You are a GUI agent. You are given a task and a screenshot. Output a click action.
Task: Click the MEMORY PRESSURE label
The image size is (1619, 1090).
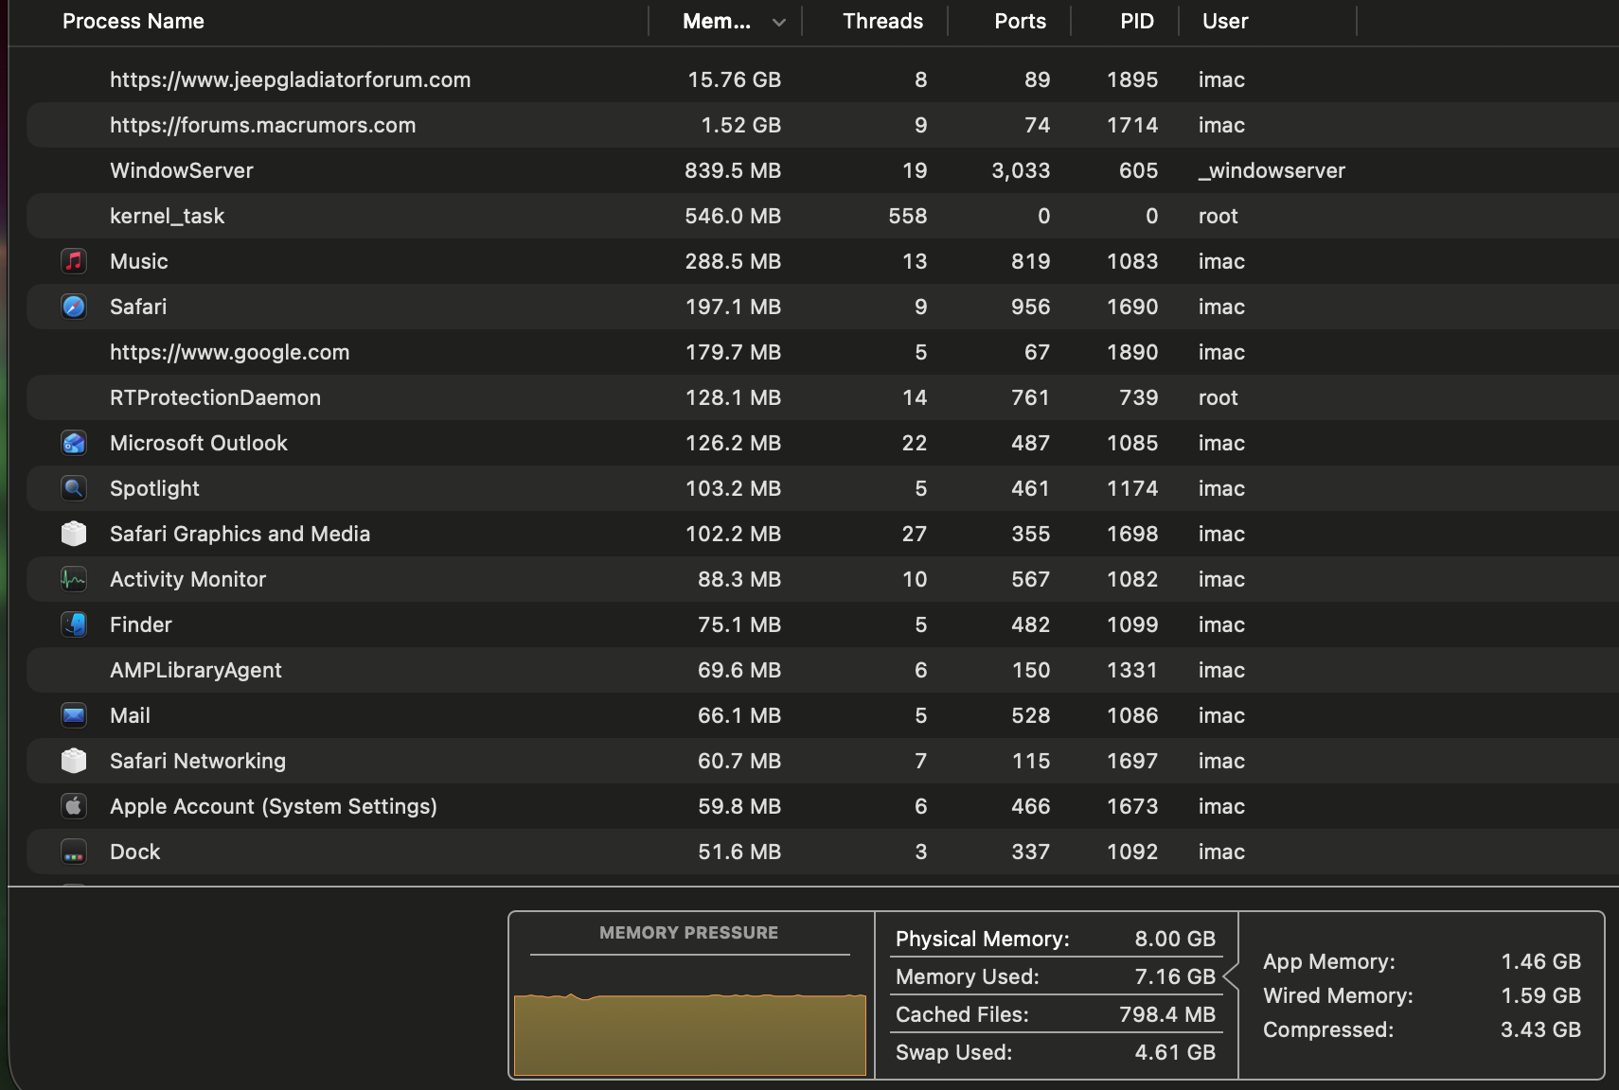pyautogui.click(x=688, y=933)
